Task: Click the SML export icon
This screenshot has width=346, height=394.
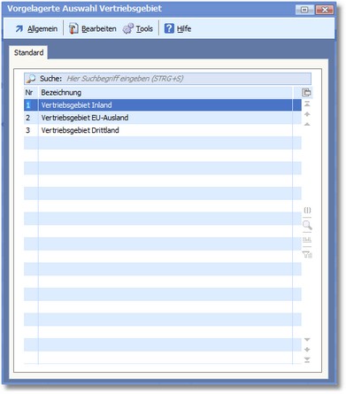Action: point(307,239)
